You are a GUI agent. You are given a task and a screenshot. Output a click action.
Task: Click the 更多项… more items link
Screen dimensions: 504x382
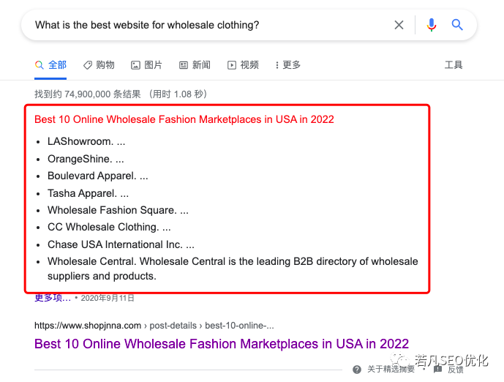tap(53, 298)
